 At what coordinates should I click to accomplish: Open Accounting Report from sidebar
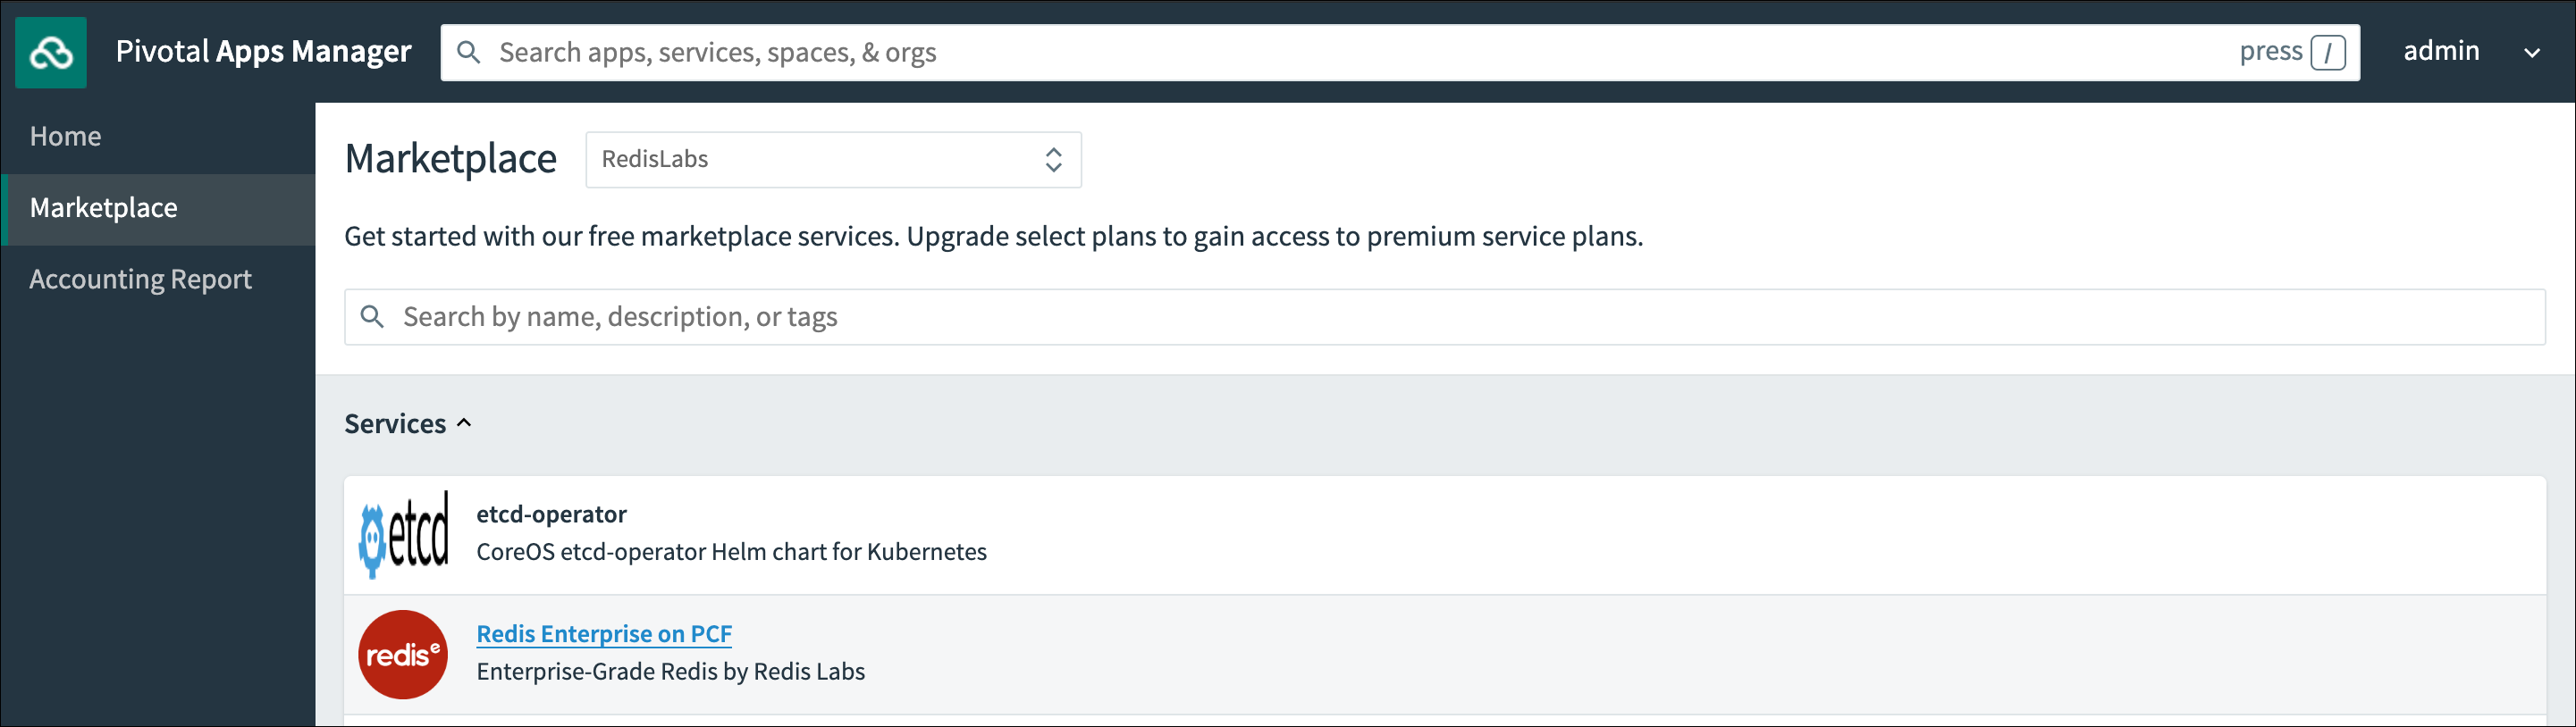(140, 279)
